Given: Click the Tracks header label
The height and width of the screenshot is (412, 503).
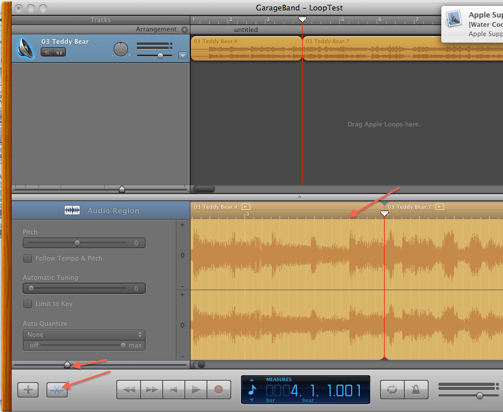Looking at the screenshot, I should tap(100, 20).
